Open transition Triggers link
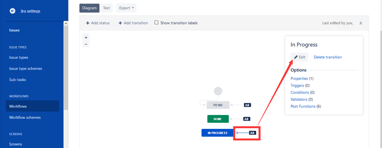This screenshot has width=382, height=148. (297, 85)
